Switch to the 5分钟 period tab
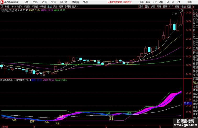 [x=20, y=7]
